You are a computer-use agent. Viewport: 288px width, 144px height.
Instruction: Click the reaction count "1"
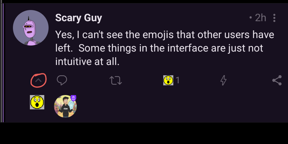(178, 80)
